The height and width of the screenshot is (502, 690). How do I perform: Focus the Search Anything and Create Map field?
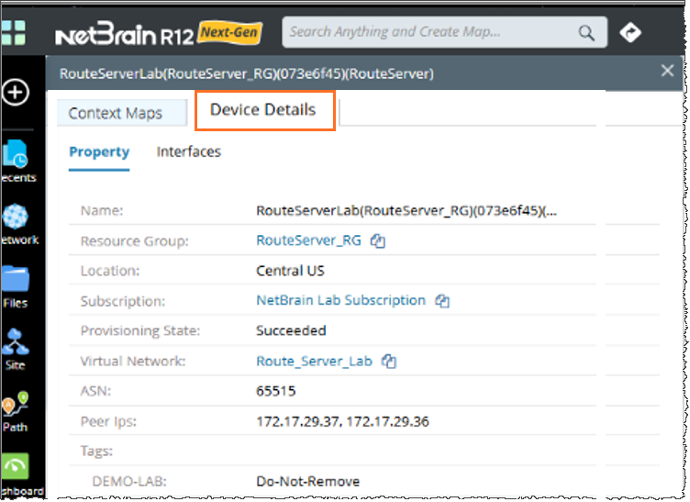click(444, 32)
